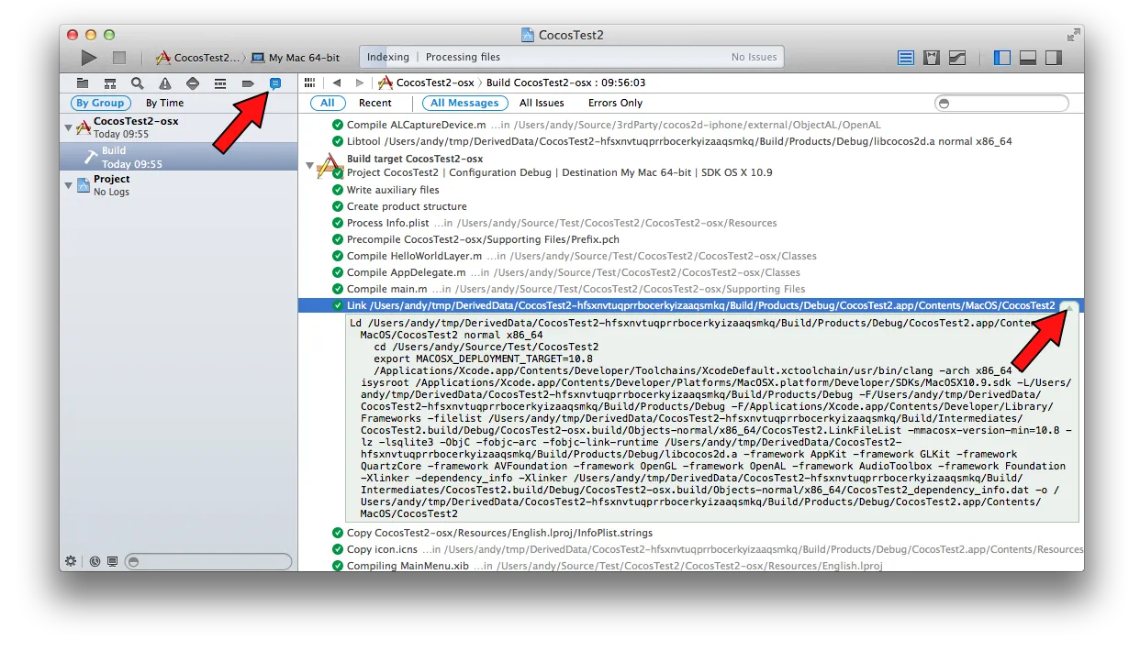The height and width of the screenshot is (651, 1129).
Task: Open the related items grid menu
Action: [x=309, y=83]
